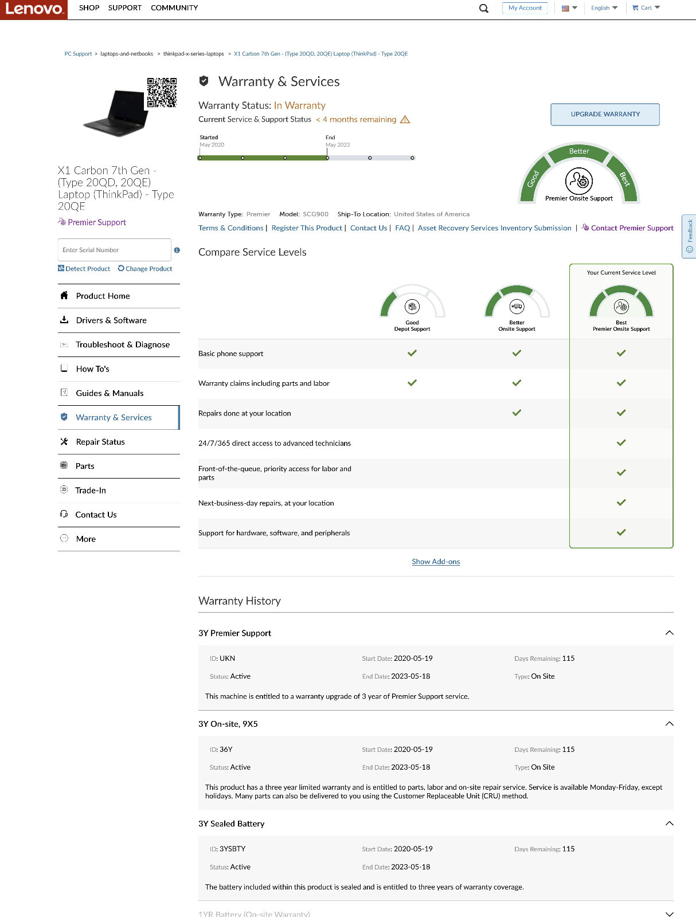Viewport: 696px width, 917px height.
Task: Click the FAQ link
Action: click(402, 228)
